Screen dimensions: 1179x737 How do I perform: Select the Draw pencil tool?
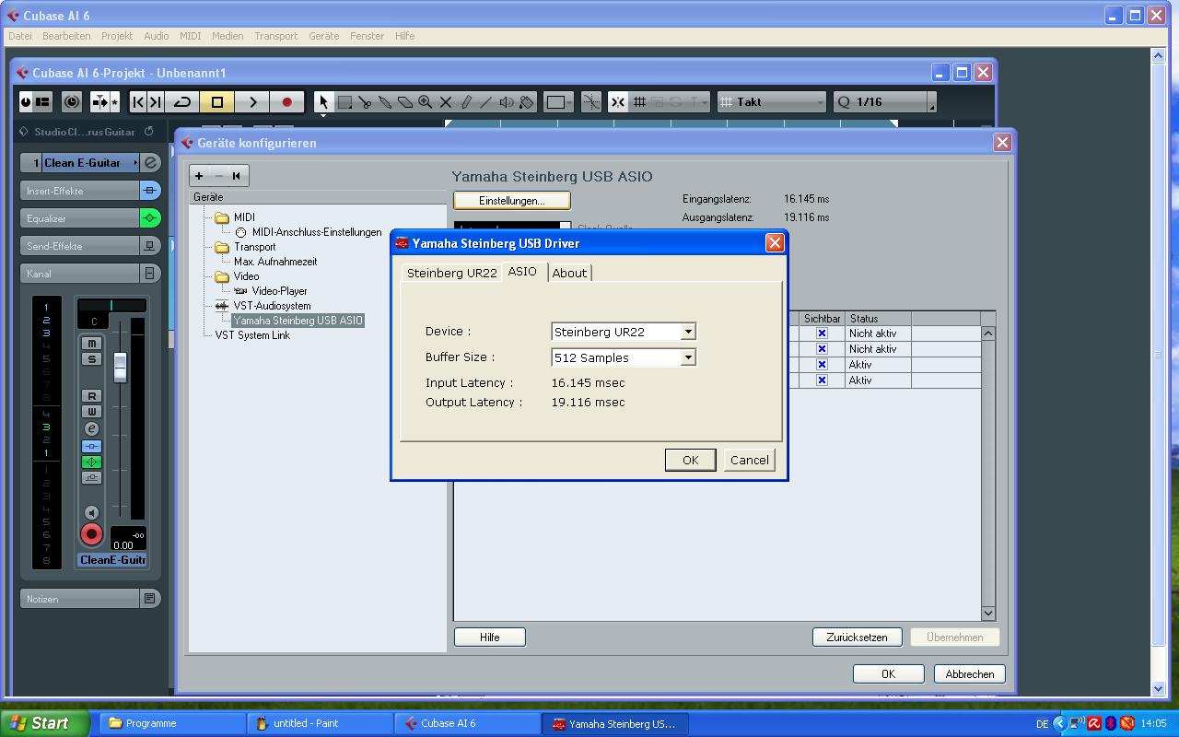[466, 102]
